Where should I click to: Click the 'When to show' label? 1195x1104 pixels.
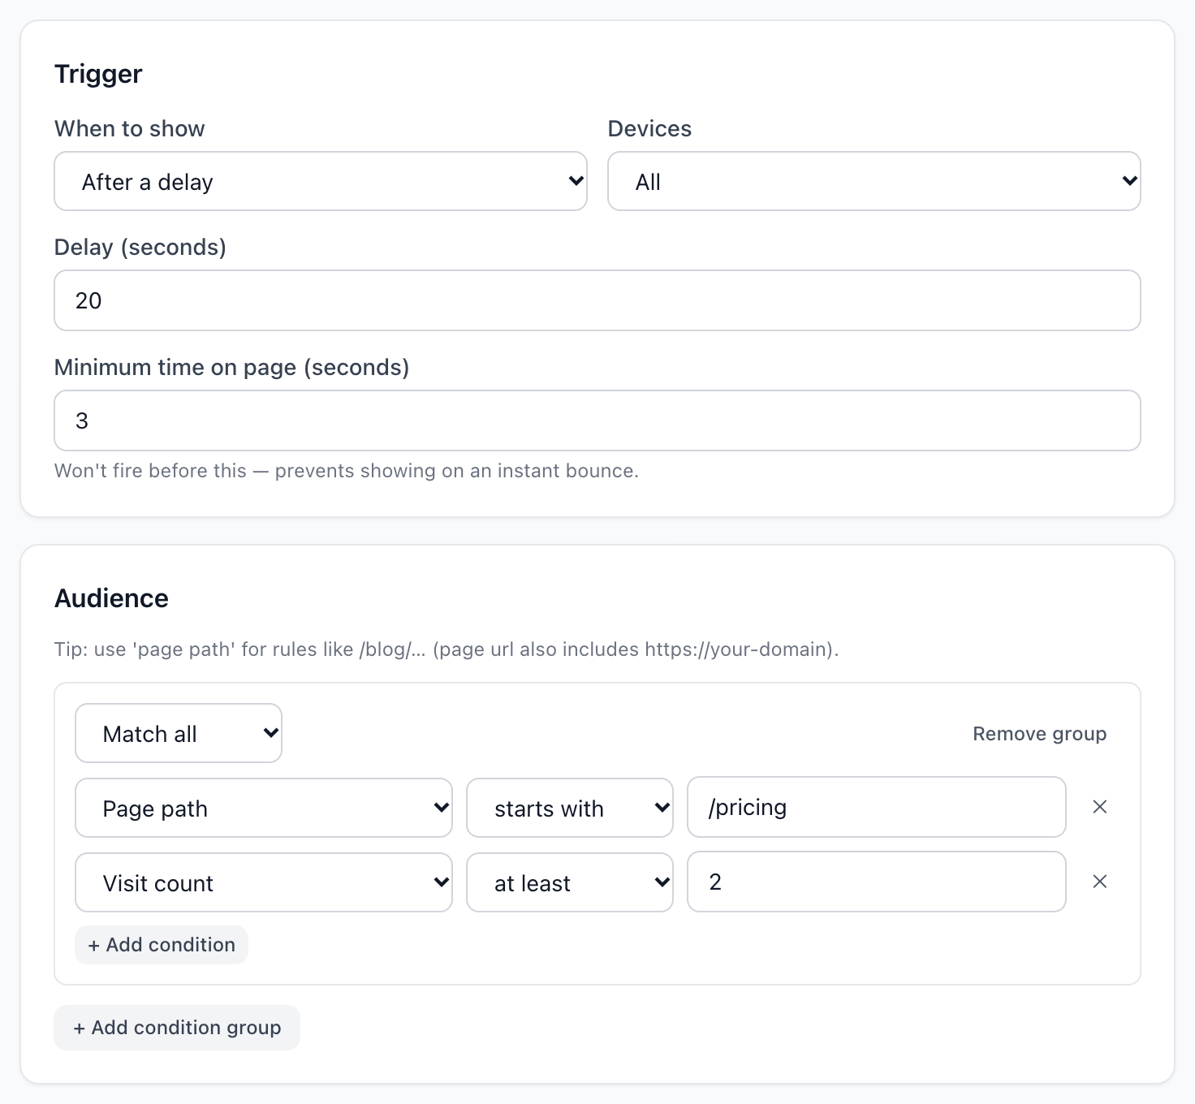click(x=130, y=128)
